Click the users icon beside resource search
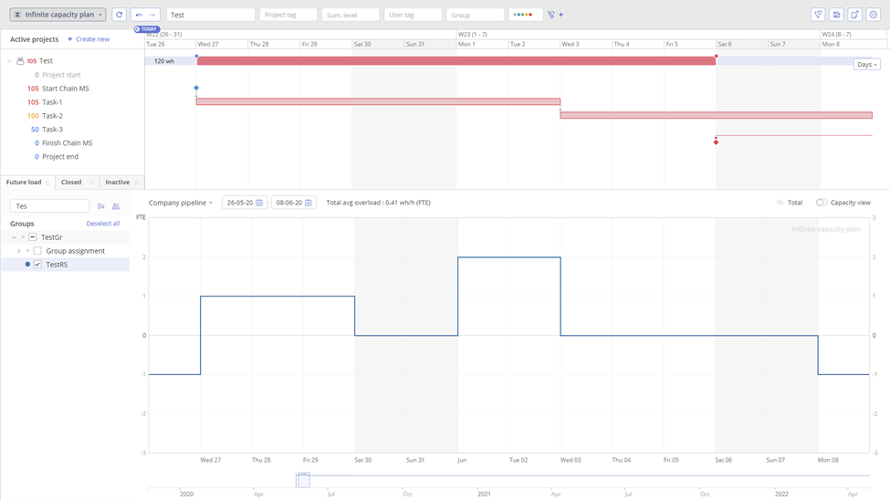The image size is (890, 501). [116, 206]
